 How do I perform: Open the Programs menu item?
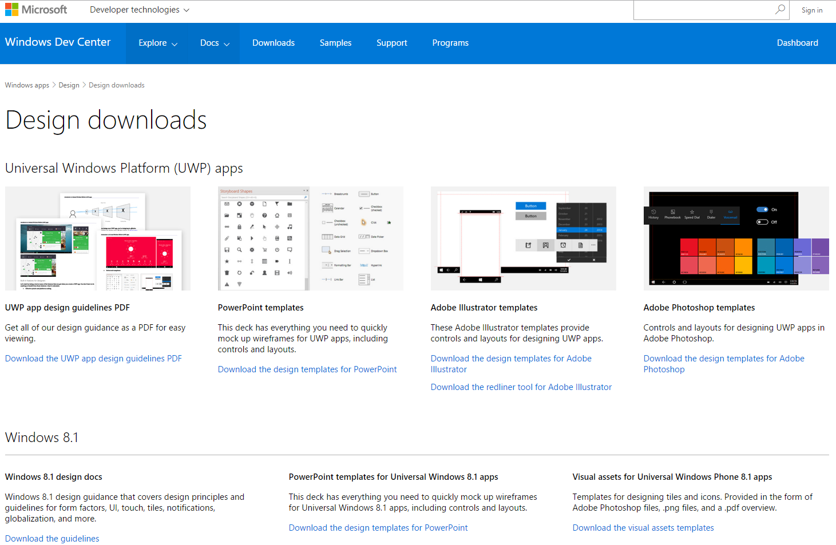point(450,43)
